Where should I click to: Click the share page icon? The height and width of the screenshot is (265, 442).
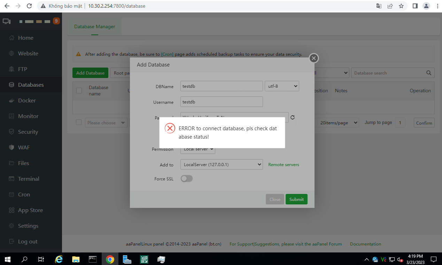point(390,6)
